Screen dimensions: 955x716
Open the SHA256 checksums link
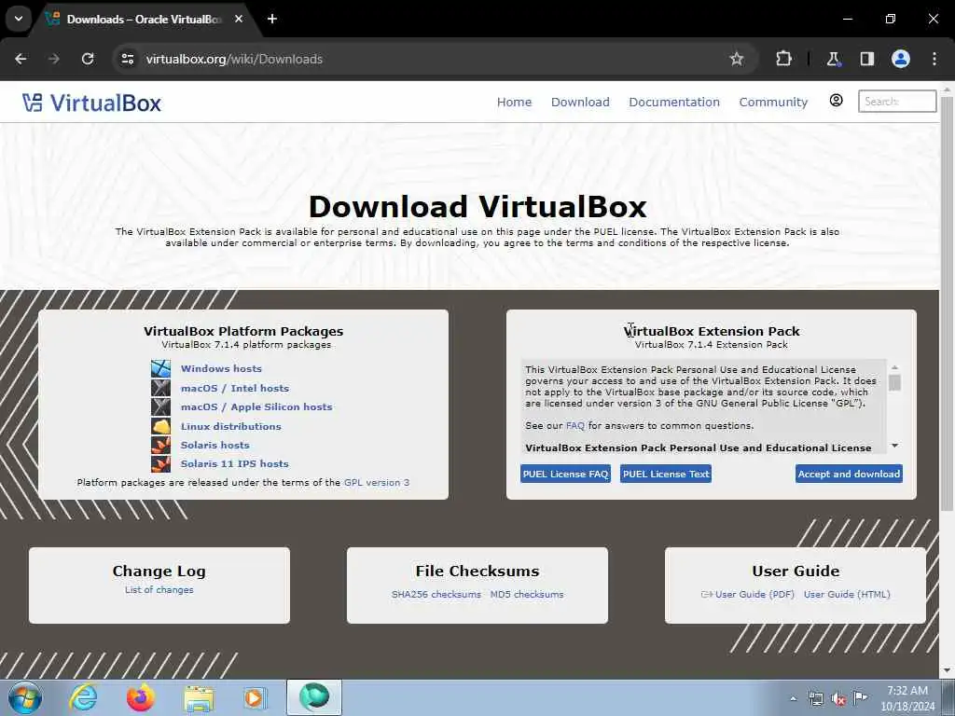pos(436,594)
